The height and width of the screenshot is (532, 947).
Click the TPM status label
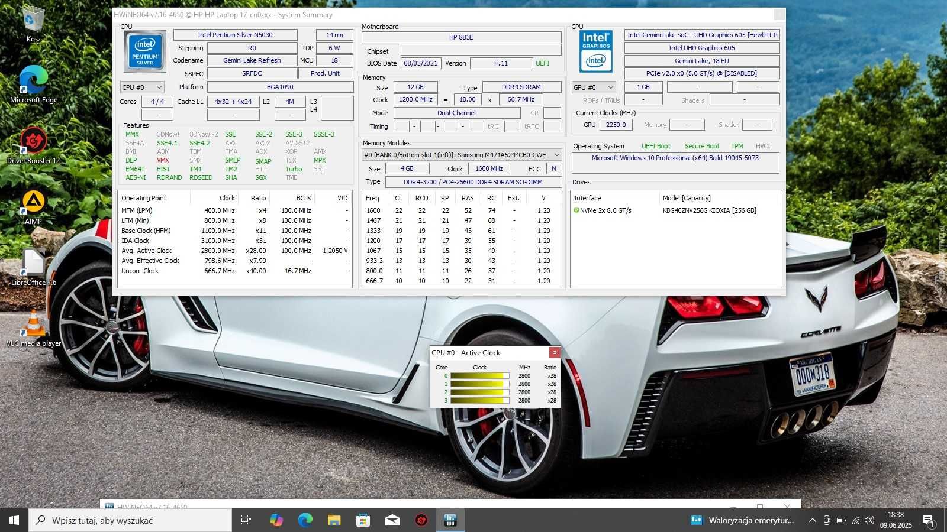tap(737, 146)
